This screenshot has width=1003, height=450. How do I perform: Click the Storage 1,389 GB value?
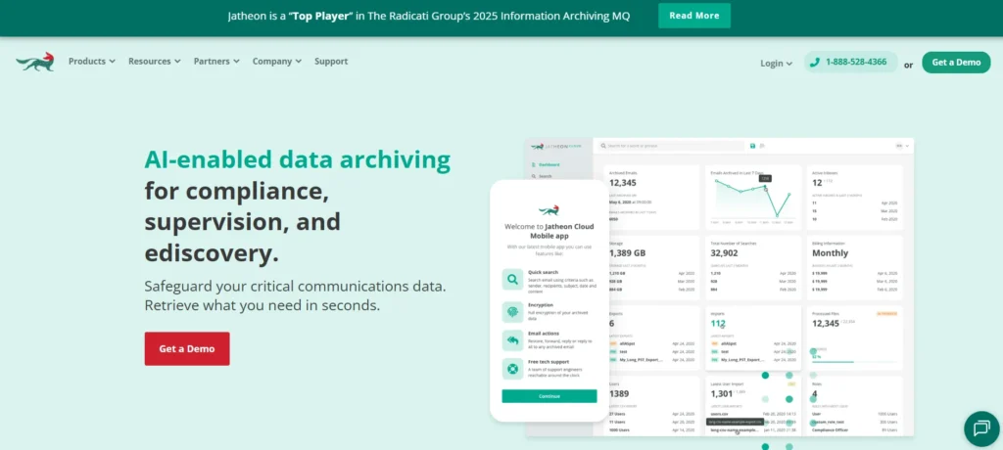point(628,253)
